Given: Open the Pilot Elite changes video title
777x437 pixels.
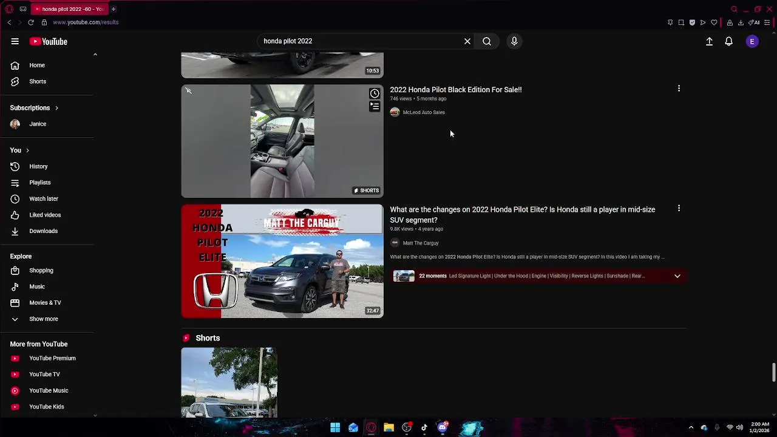Looking at the screenshot, I should point(523,215).
